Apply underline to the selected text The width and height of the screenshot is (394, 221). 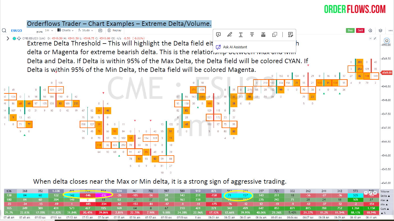tap(241, 35)
